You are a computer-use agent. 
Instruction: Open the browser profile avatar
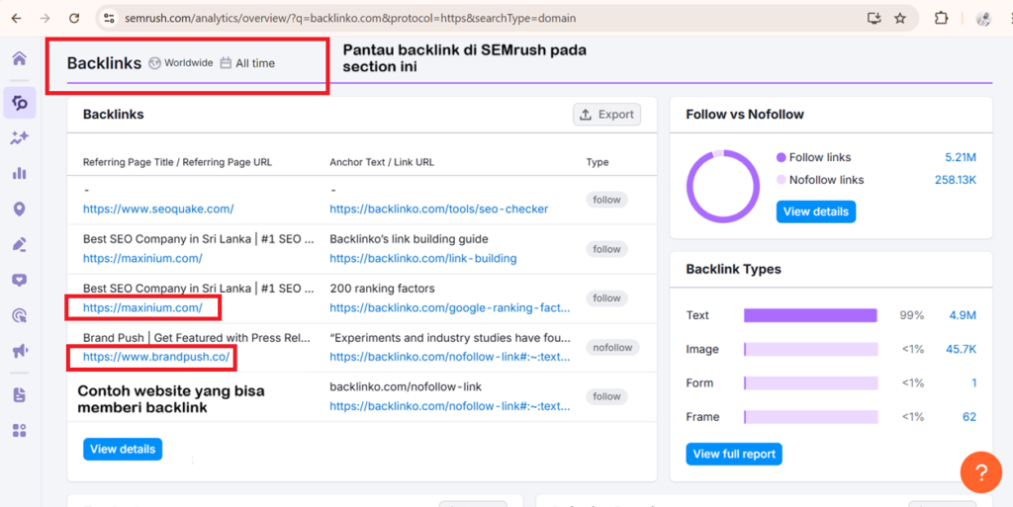[x=984, y=19]
